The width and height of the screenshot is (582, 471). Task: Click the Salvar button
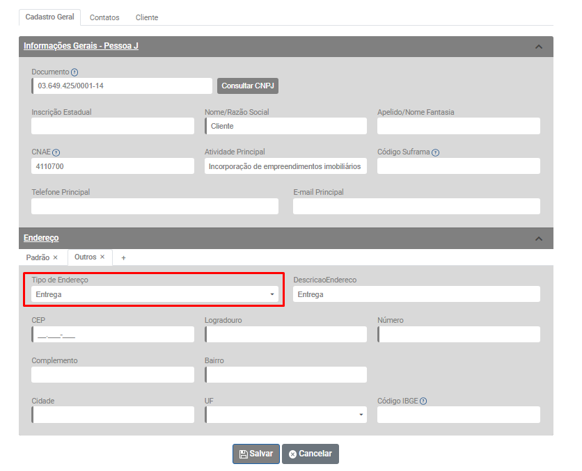pyautogui.click(x=255, y=454)
